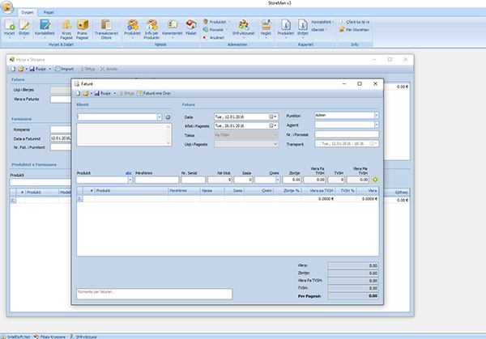The image size is (486, 339).
Task: Open the Afati i Pagesës date dropdown
Action: tap(275, 125)
